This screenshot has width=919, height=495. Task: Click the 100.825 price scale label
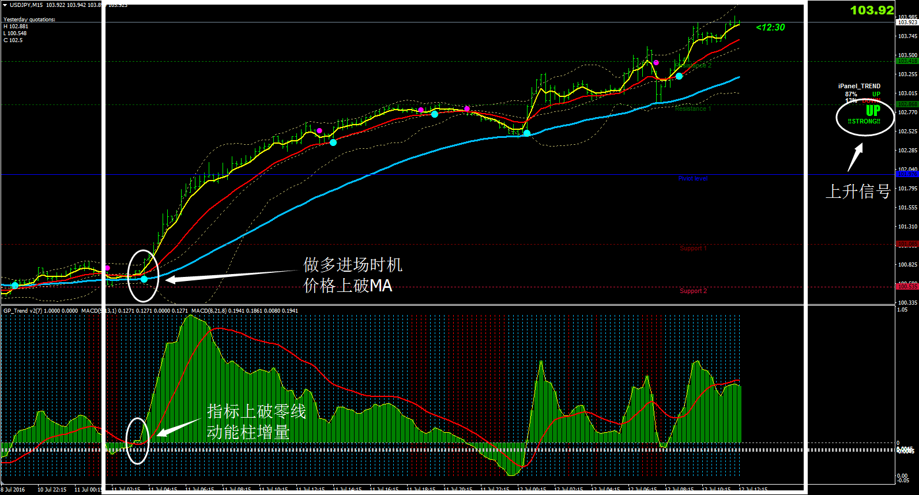coord(907,265)
